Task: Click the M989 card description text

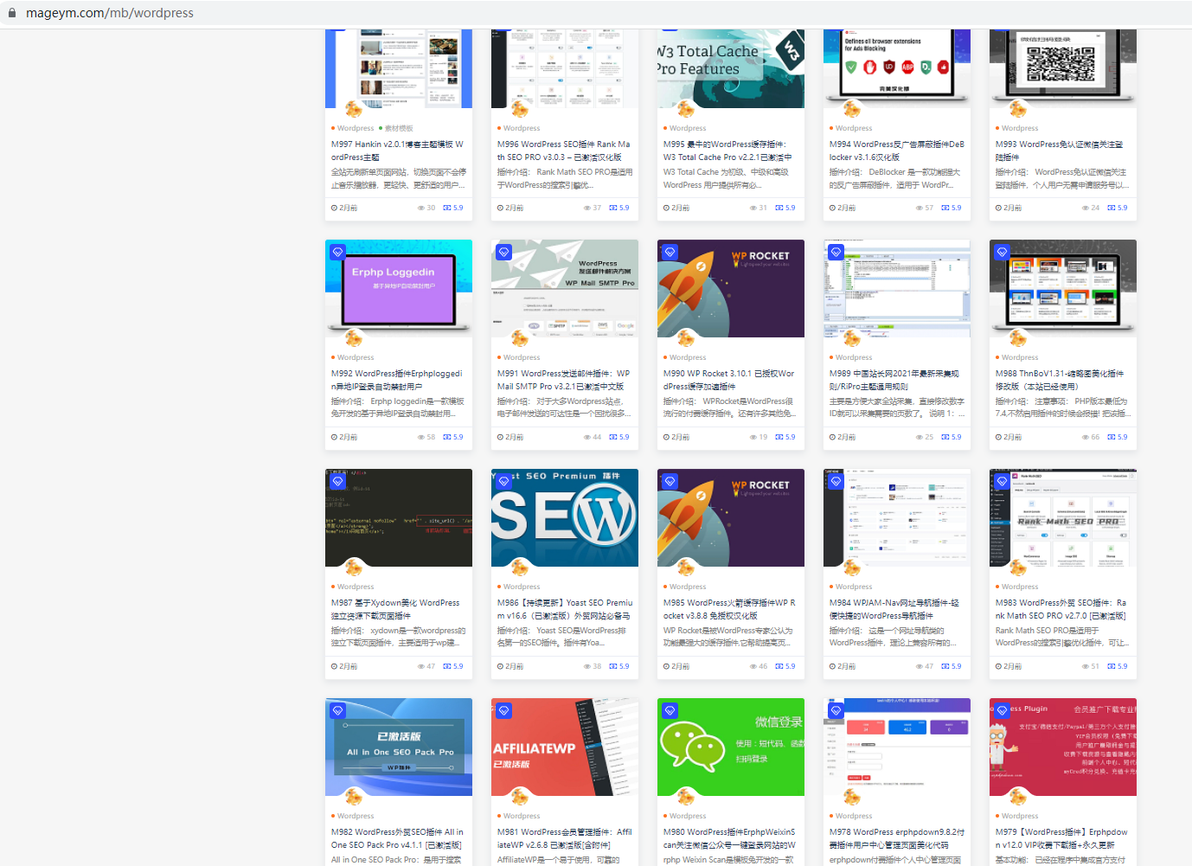Action: [x=897, y=407]
